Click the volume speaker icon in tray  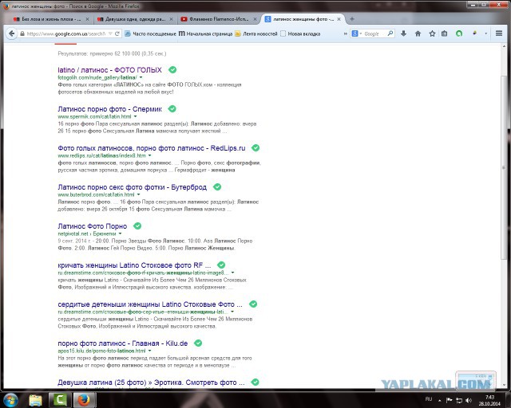pos(469,400)
